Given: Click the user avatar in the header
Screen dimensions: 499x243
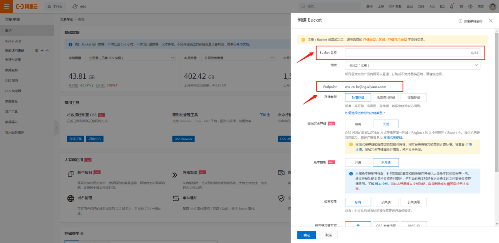Looking at the screenshot, I should (x=493, y=7).
